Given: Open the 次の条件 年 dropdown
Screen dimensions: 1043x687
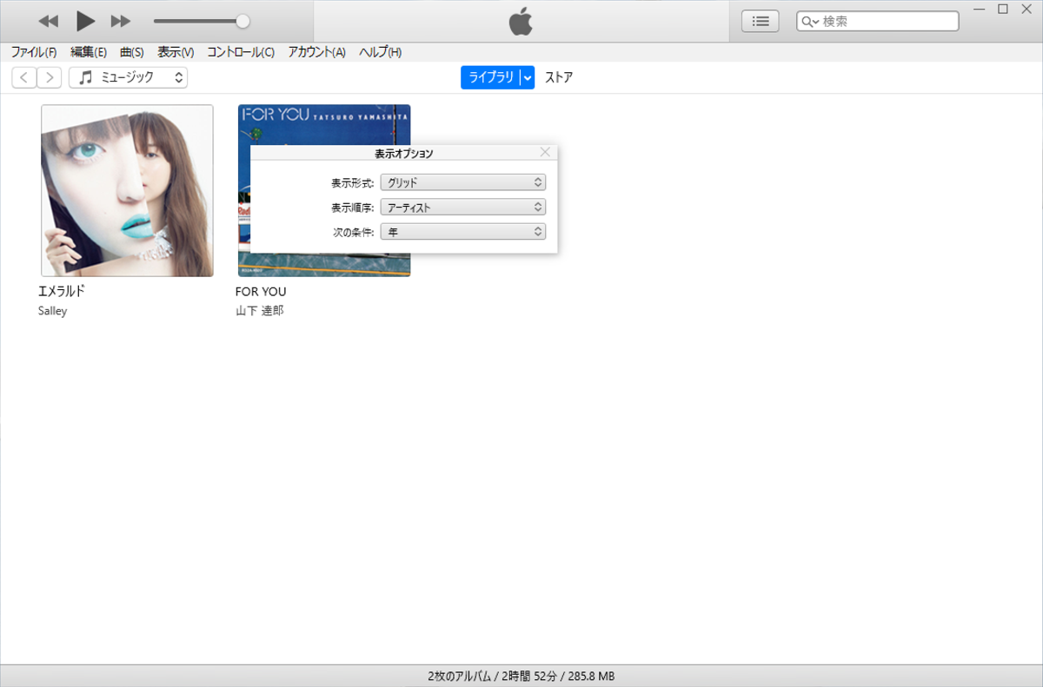Looking at the screenshot, I should 463,232.
